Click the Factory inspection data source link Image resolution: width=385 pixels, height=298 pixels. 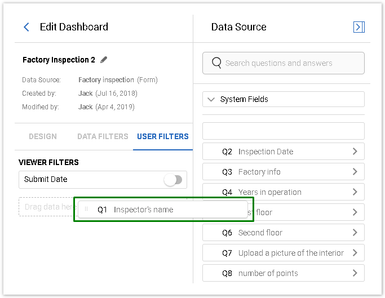(x=106, y=80)
